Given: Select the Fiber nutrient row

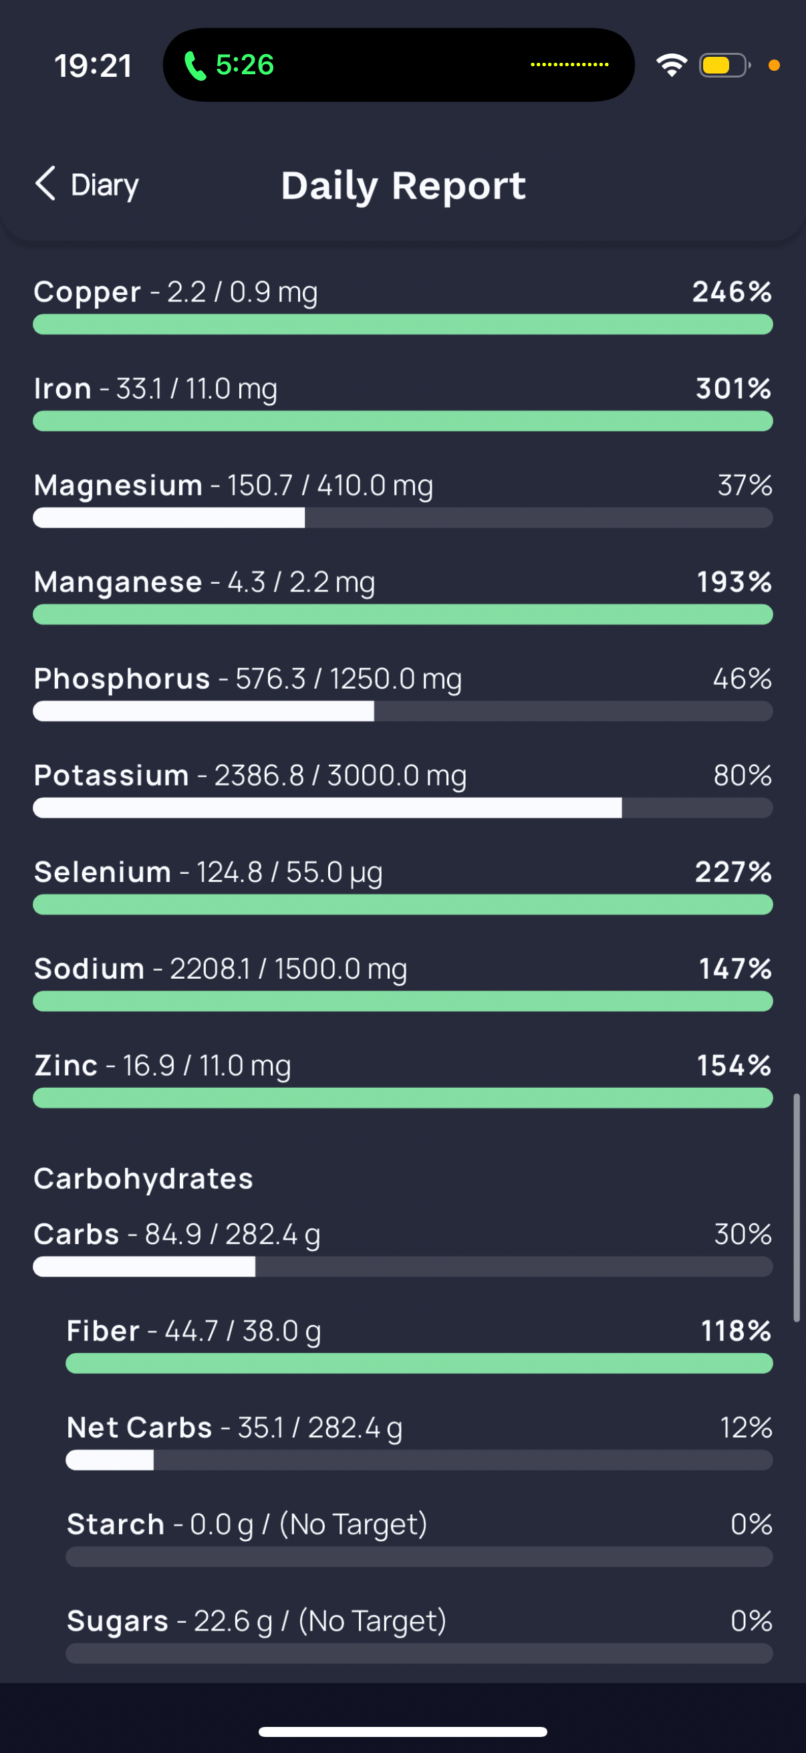Looking at the screenshot, I should point(419,1344).
